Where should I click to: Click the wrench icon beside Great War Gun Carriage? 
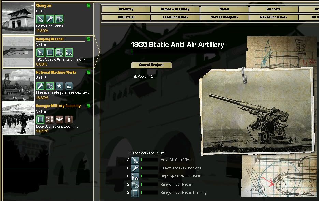pos(135,168)
